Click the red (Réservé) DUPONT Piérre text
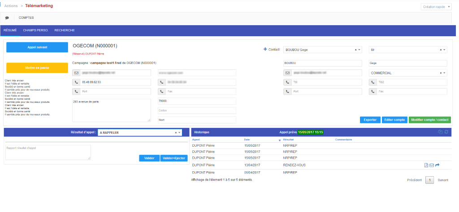 [x=88, y=54]
